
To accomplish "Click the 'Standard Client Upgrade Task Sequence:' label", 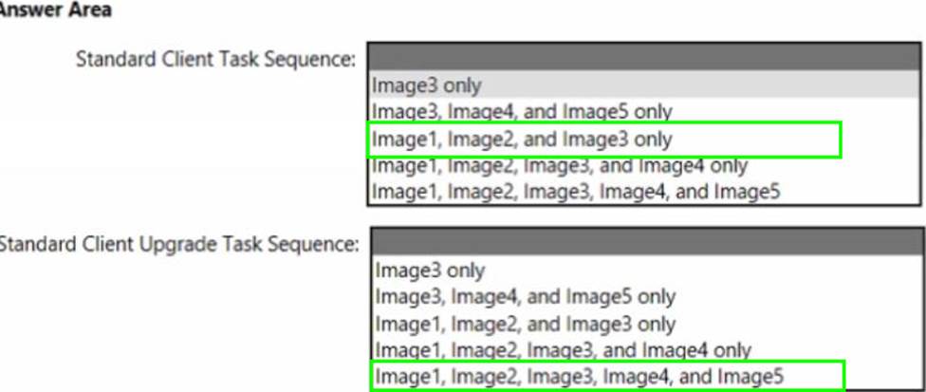I will tap(178, 244).
